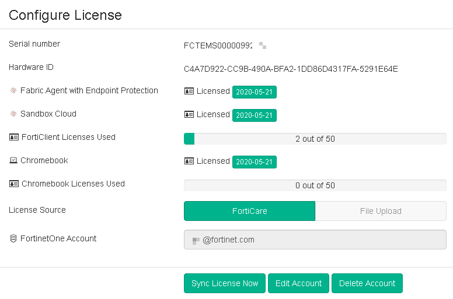Open Edit Account
The width and height of the screenshot is (453, 299).
coord(298,283)
